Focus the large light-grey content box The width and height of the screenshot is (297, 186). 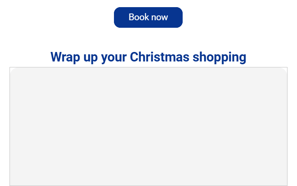coord(148,126)
